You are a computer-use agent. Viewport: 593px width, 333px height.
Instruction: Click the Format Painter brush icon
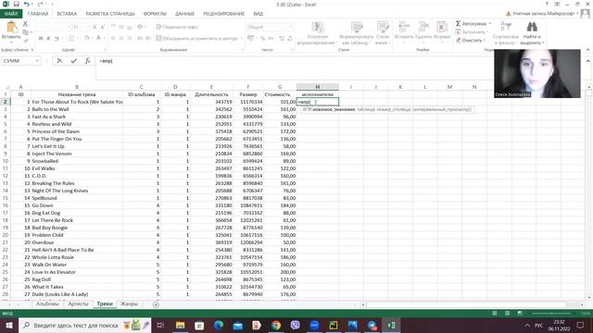click(x=26, y=40)
